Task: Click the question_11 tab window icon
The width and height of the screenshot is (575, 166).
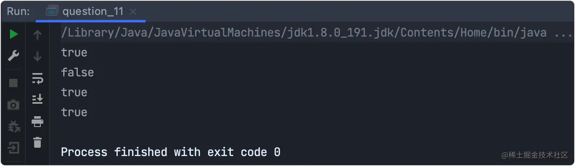Action: (x=52, y=12)
